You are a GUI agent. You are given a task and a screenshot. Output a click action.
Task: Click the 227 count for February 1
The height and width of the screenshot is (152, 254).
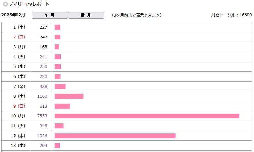coord(43,27)
